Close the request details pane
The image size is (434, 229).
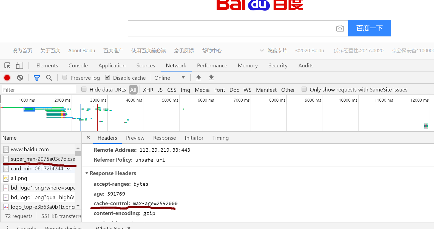88,138
